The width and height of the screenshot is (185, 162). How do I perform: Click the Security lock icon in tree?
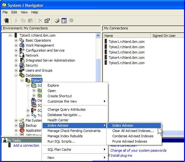pos(22,65)
